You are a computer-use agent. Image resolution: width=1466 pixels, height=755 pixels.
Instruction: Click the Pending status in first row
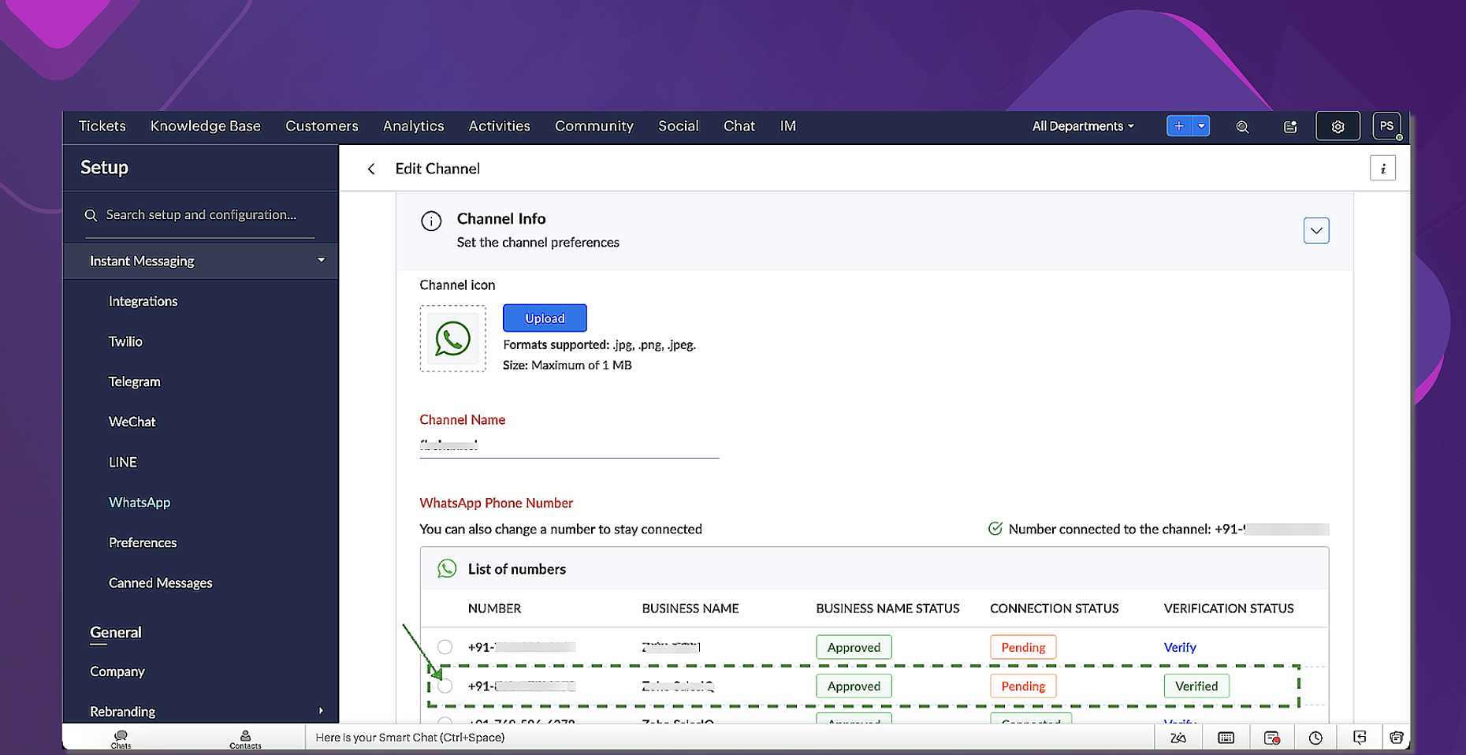tap(1023, 647)
